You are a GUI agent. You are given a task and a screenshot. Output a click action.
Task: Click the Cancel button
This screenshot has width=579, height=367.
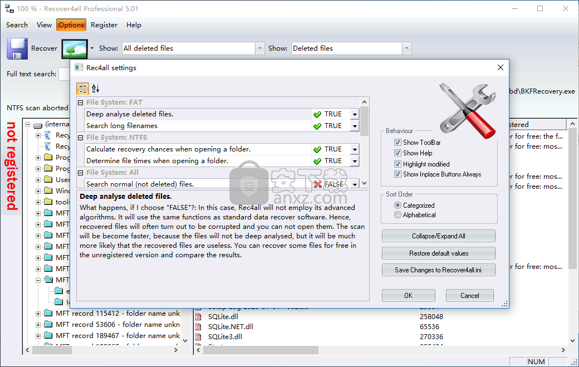click(x=470, y=295)
